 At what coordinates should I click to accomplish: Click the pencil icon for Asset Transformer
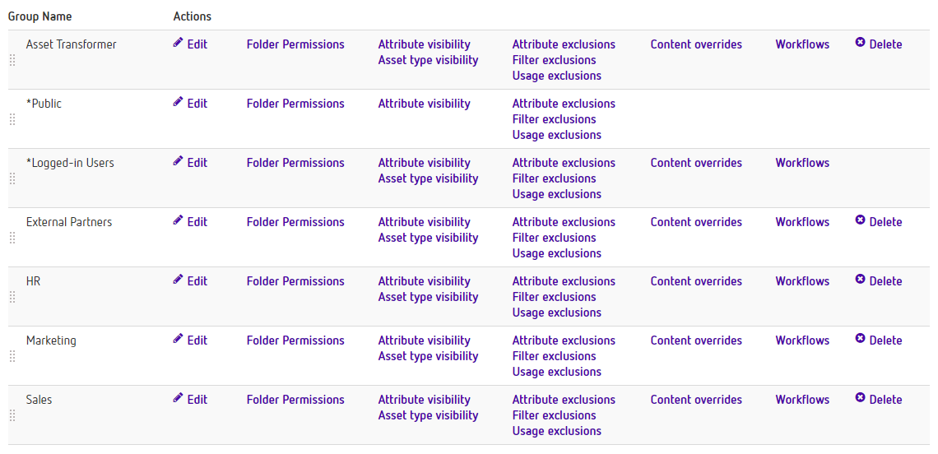(x=178, y=43)
